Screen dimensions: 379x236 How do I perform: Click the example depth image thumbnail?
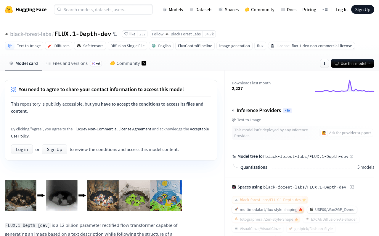(x=62, y=195)
